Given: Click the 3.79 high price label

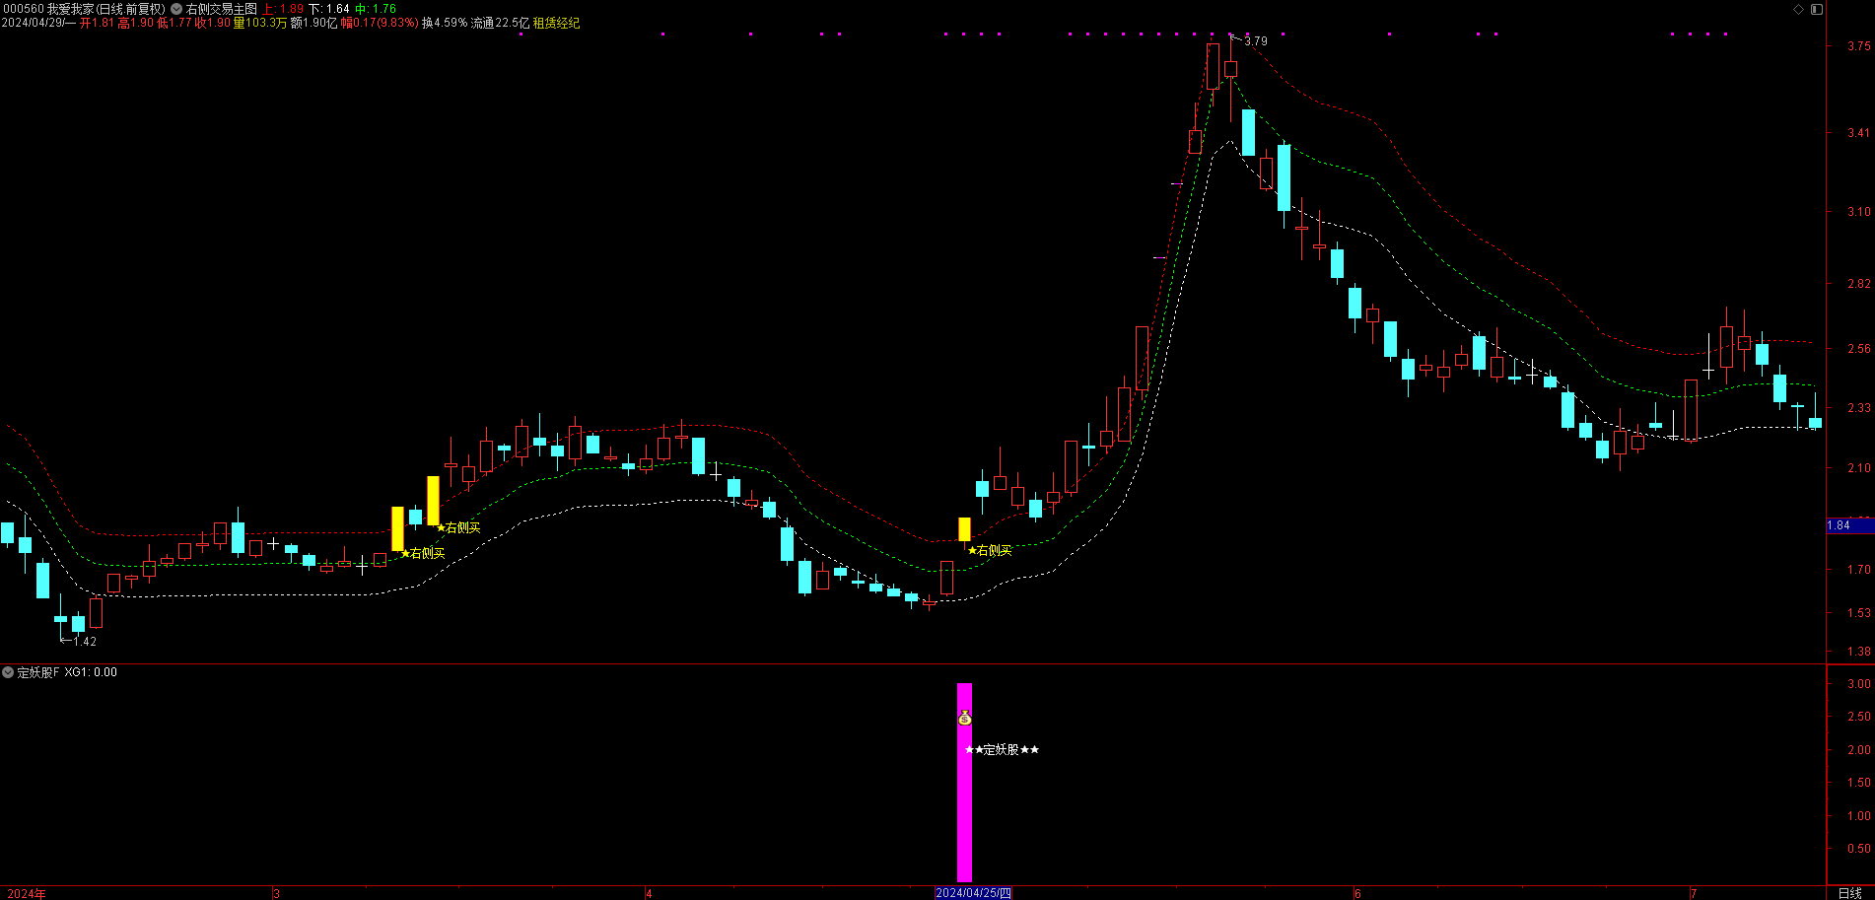Looking at the screenshot, I should [x=1256, y=41].
